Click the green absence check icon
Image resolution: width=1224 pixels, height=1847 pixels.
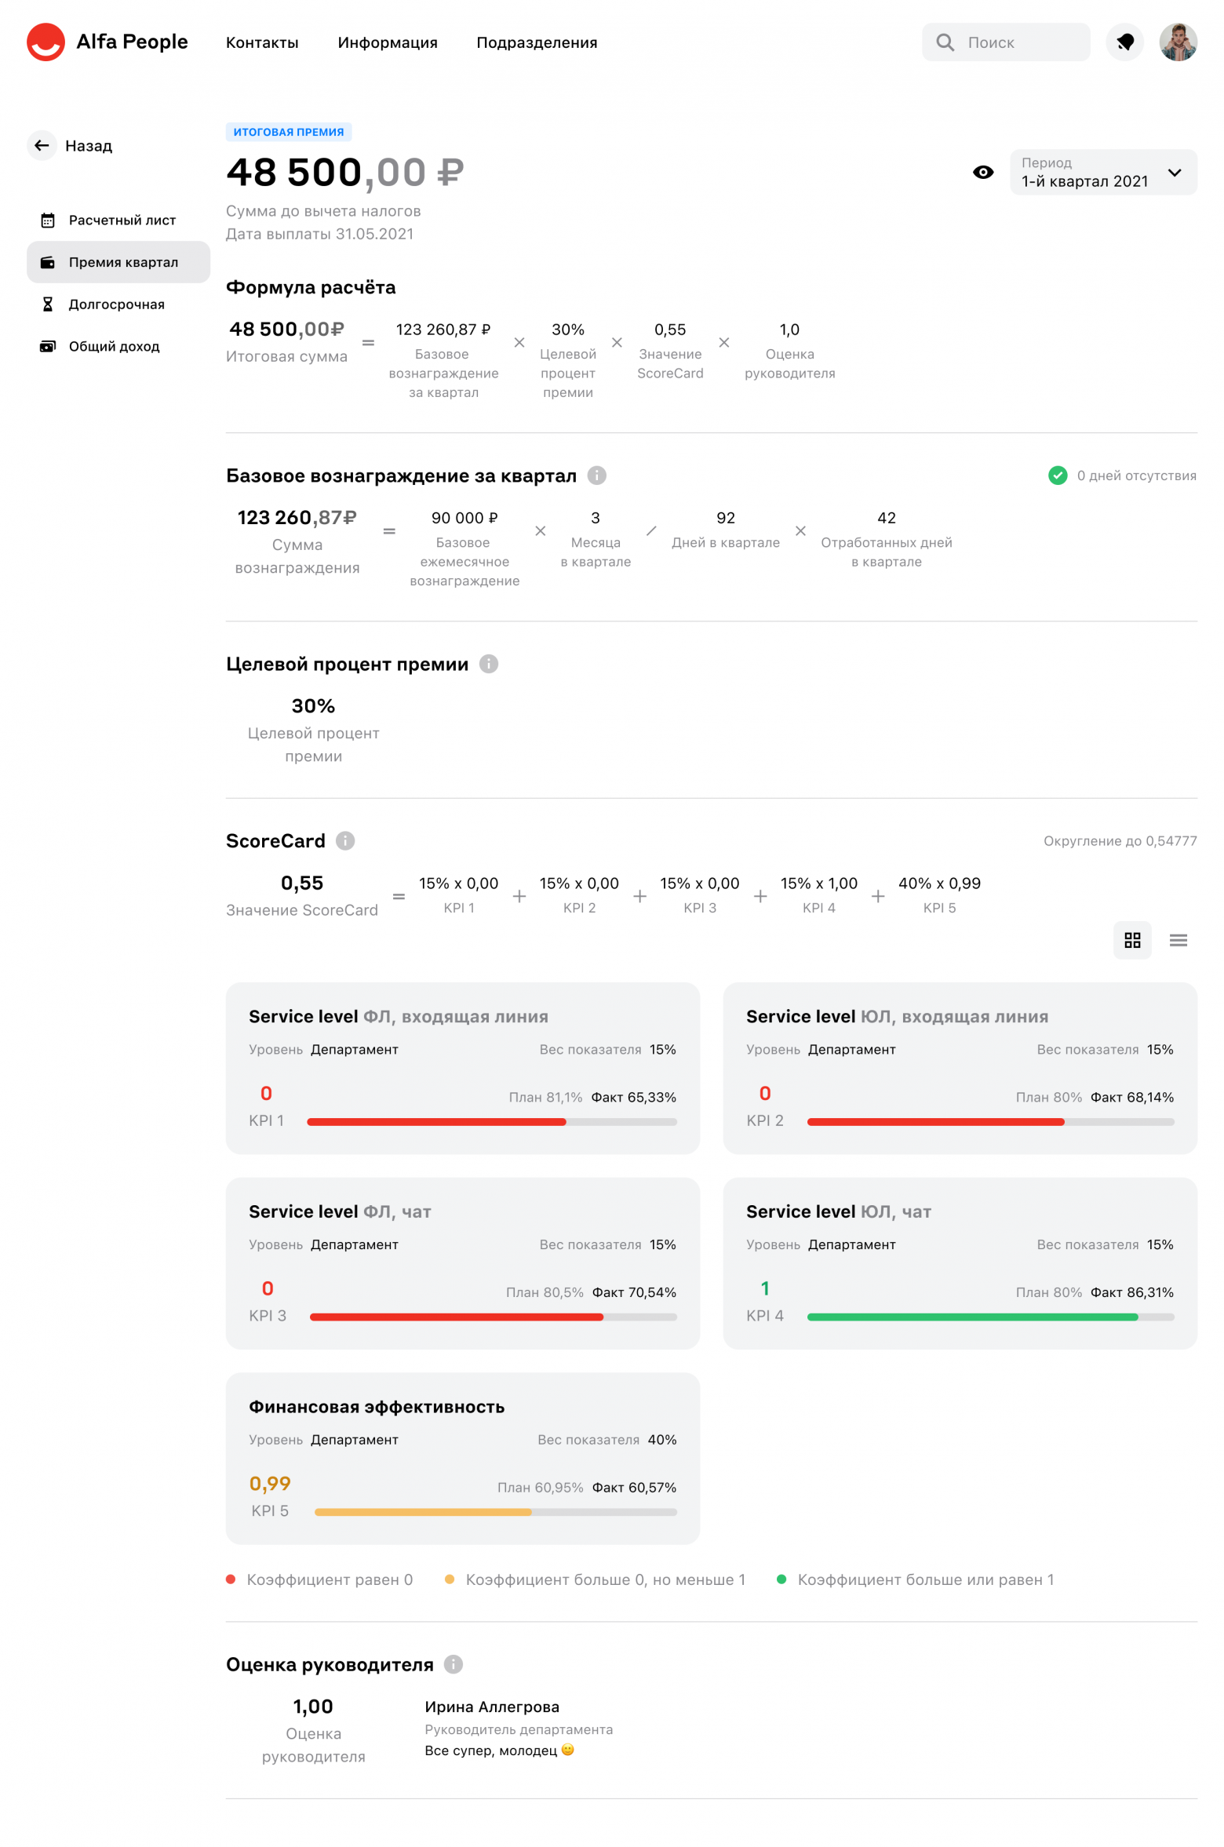(1057, 475)
